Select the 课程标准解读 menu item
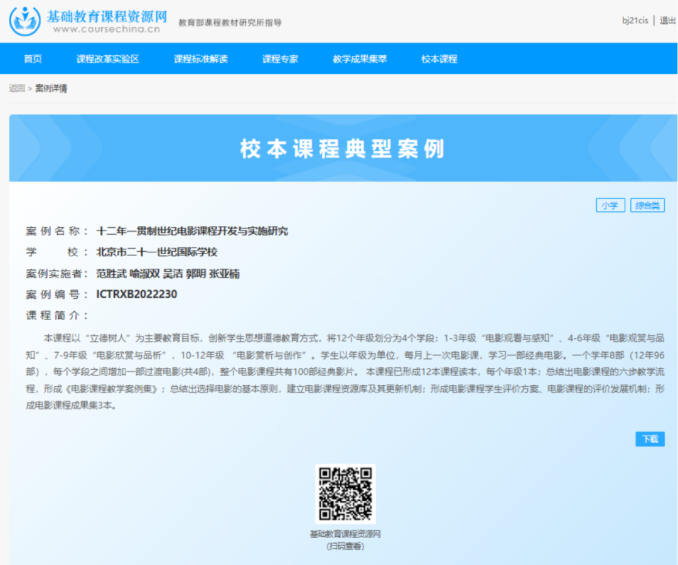The image size is (678, 565). tap(200, 59)
